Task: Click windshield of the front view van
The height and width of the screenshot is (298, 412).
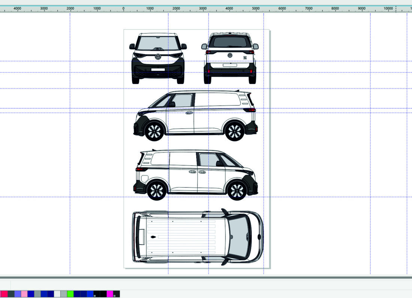Action: [158, 43]
